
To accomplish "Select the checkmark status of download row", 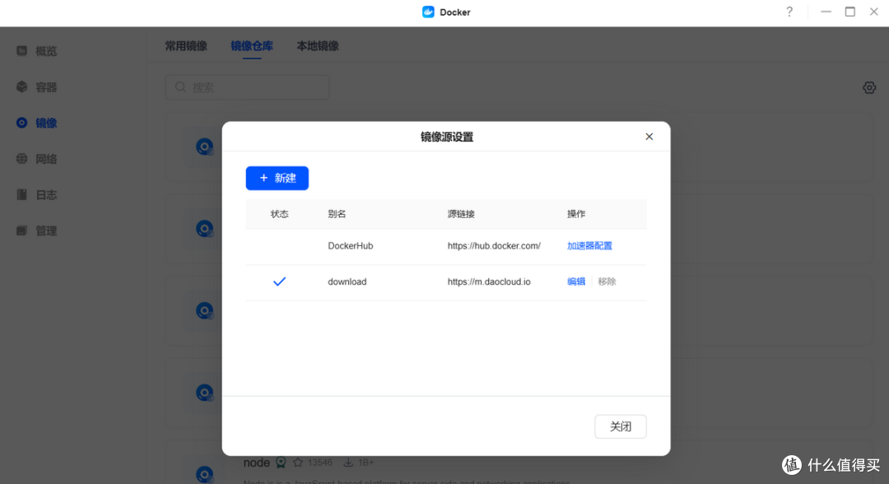I will click(x=280, y=282).
